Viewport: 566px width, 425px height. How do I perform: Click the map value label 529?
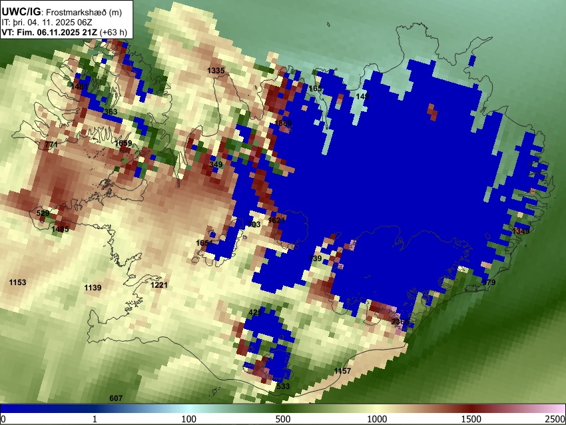pyautogui.click(x=43, y=213)
